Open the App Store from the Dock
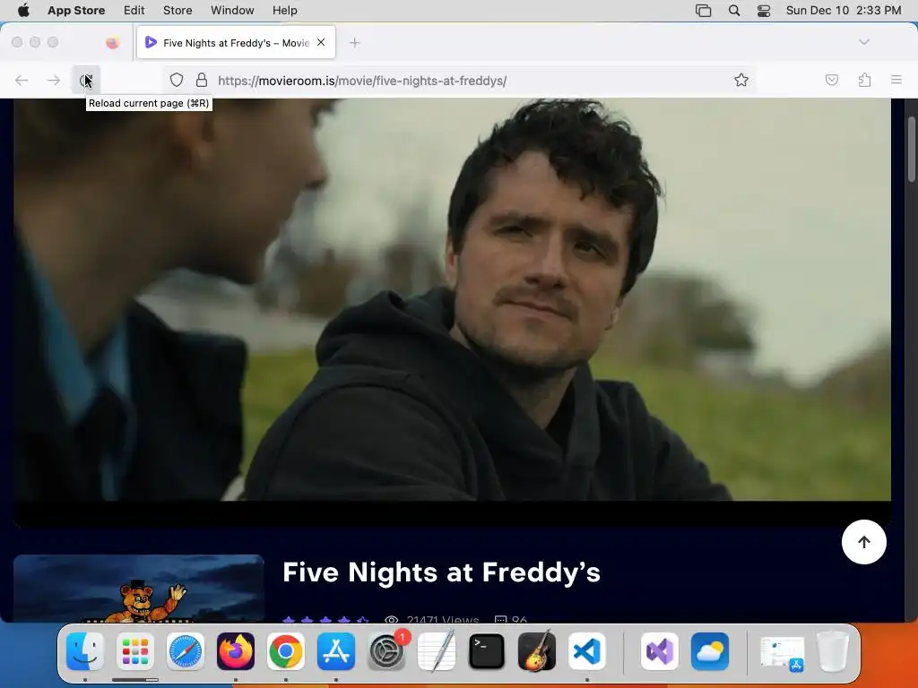This screenshot has height=688, width=918. (x=336, y=651)
